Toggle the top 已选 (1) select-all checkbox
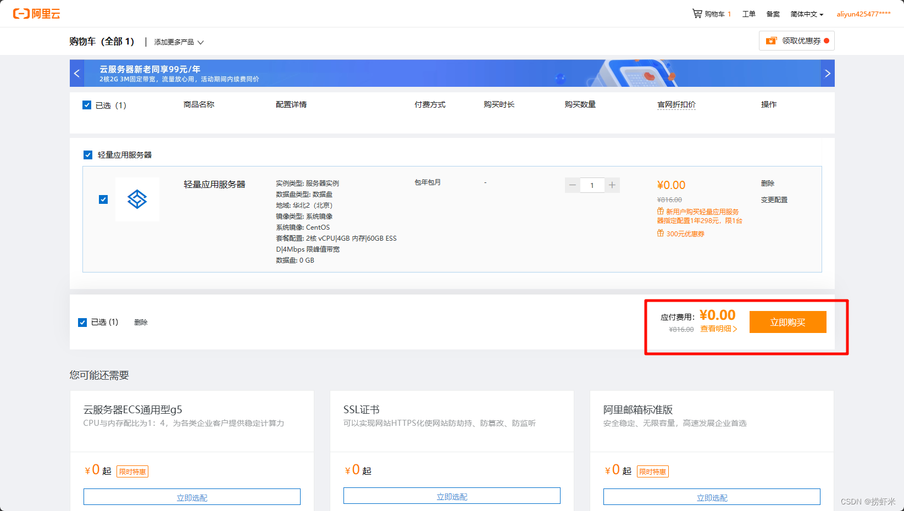The image size is (904, 511). pos(87,105)
